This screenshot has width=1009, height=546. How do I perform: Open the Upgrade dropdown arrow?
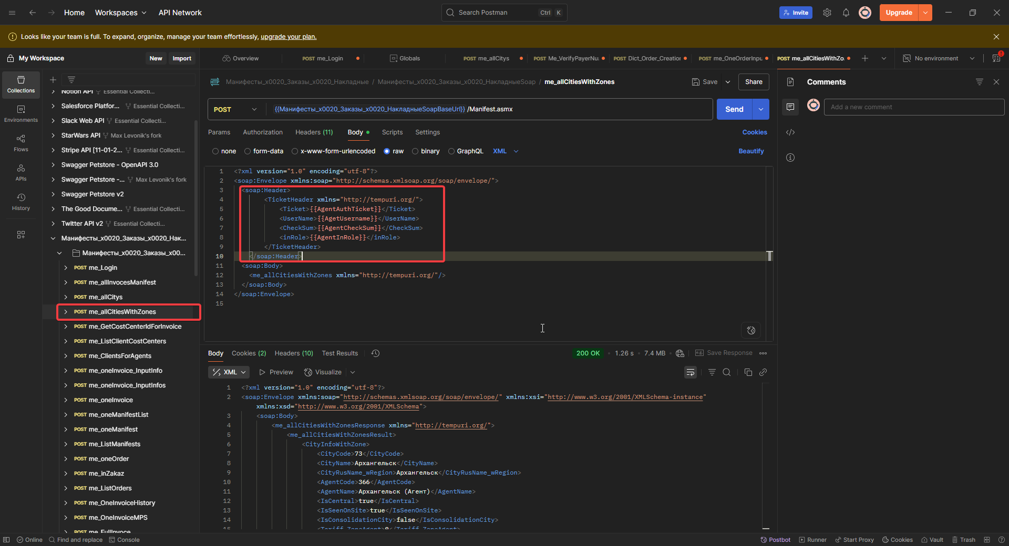(x=925, y=13)
